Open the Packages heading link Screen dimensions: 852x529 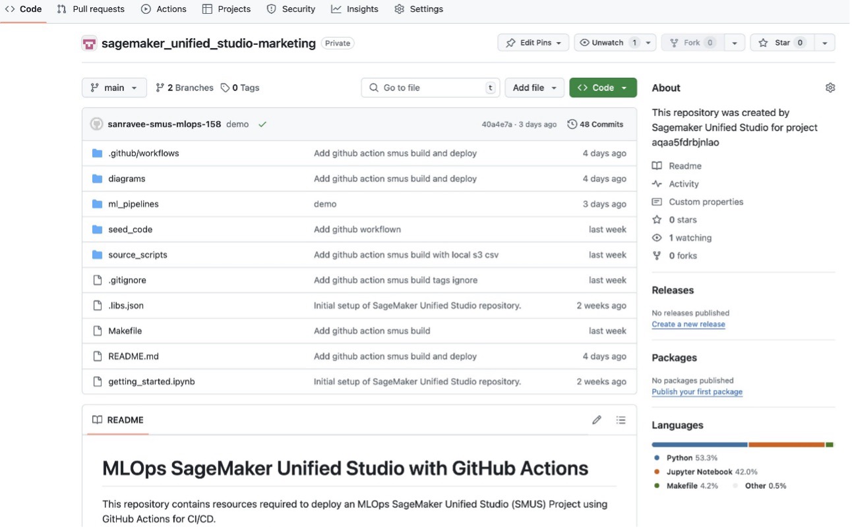[674, 358]
